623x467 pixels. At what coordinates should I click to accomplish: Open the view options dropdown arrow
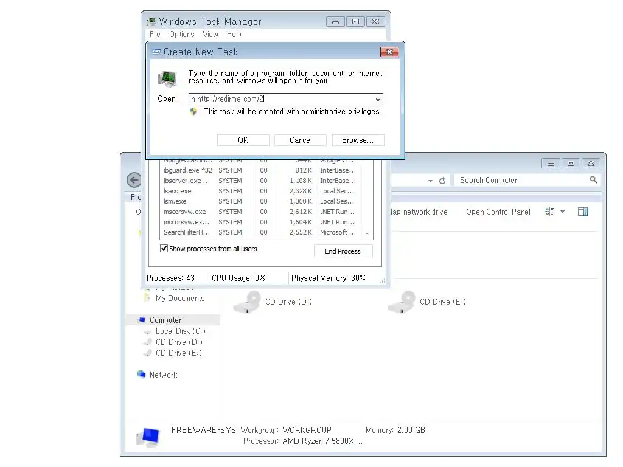(562, 212)
